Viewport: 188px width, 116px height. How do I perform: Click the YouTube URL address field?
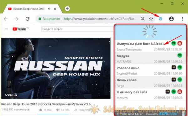pos(100,19)
